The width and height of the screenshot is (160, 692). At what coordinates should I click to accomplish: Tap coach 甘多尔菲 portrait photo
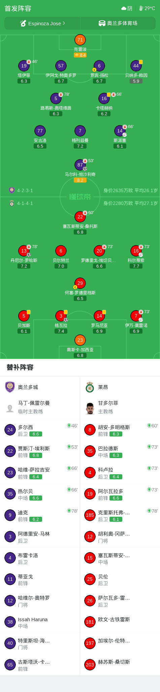click(x=90, y=408)
